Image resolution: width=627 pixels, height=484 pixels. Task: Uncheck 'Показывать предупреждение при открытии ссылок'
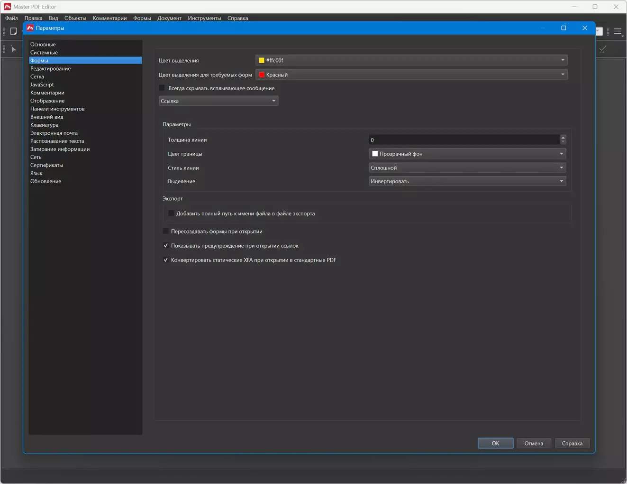165,246
